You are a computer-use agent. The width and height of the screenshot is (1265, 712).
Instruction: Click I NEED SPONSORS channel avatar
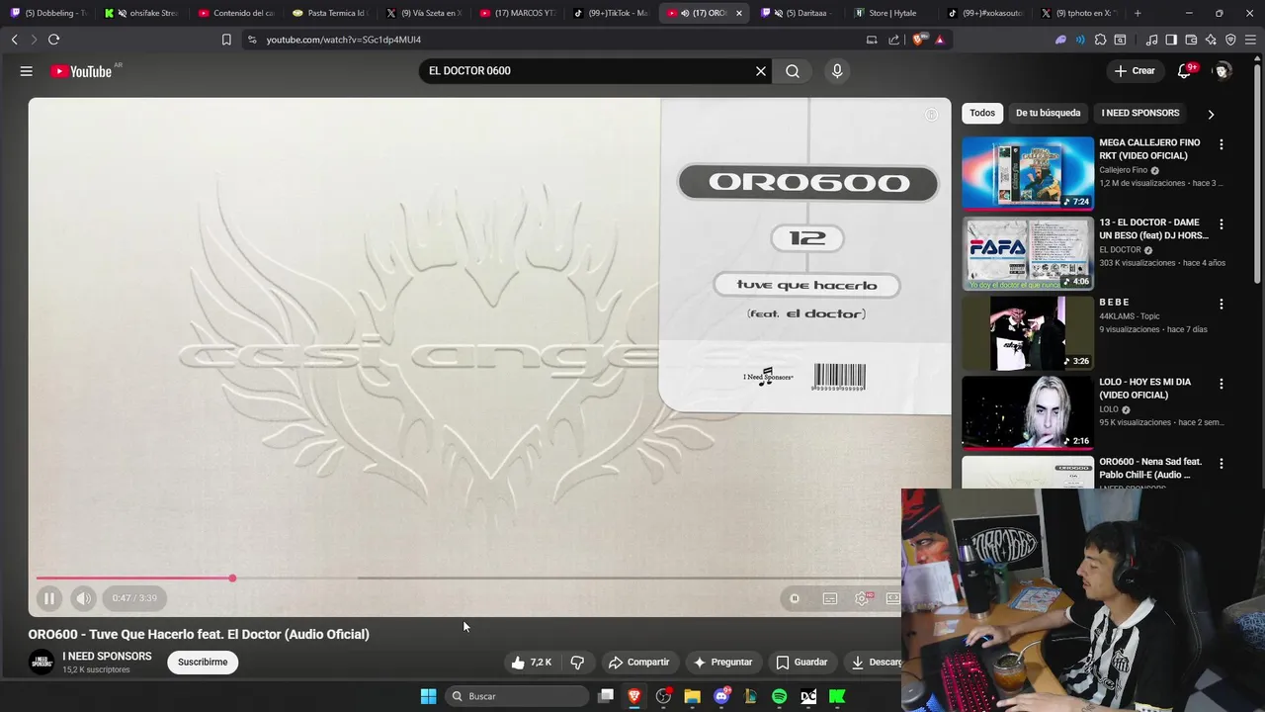(42, 663)
